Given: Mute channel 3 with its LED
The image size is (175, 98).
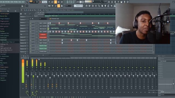Looking at the screenshot, I should [x=31, y=29].
